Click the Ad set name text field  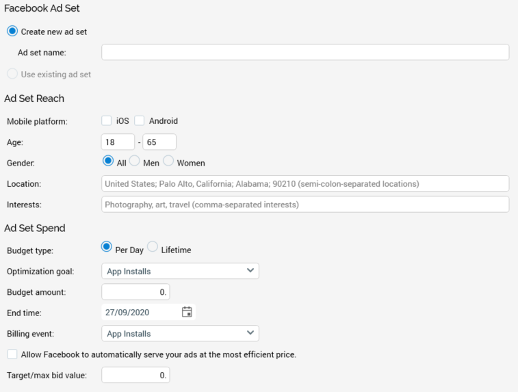click(305, 53)
